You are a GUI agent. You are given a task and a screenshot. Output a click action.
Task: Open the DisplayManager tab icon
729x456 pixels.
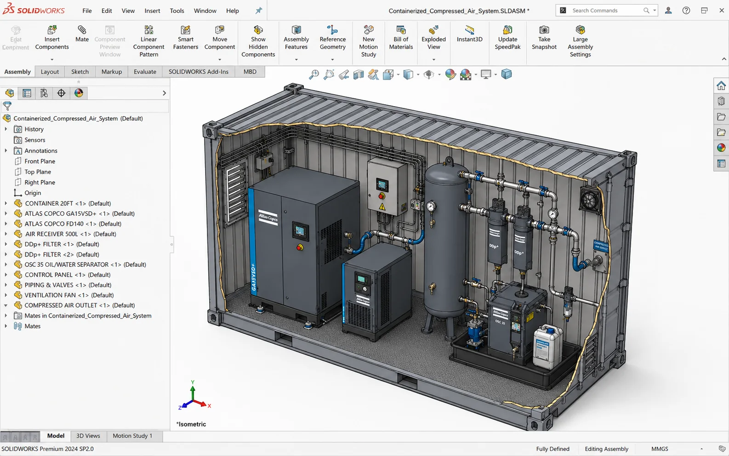pyautogui.click(x=79, y=93)
